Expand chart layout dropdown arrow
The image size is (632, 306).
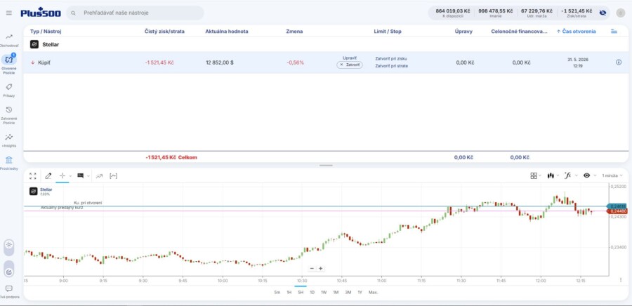(540, 175)
